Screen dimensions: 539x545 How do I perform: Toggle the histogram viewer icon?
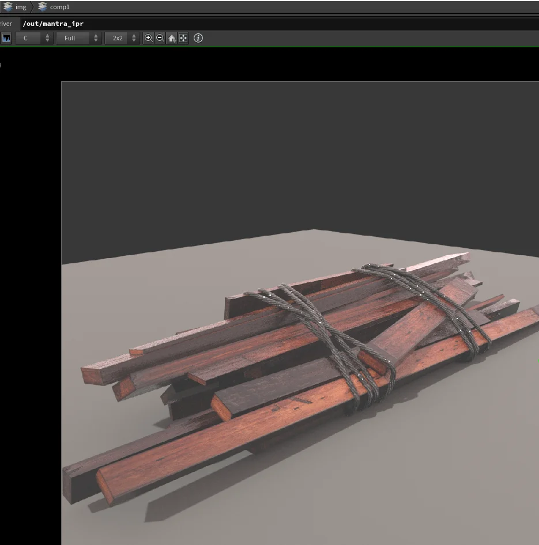pyautogui.click(x=6, y=38)
